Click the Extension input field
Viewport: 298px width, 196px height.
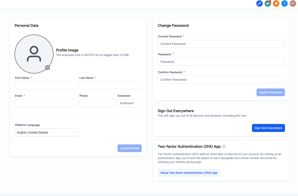pos(130,103)
